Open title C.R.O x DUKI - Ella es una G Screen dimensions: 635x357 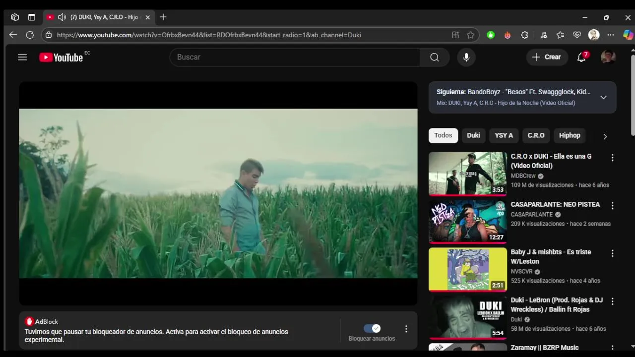pos(551,161)
